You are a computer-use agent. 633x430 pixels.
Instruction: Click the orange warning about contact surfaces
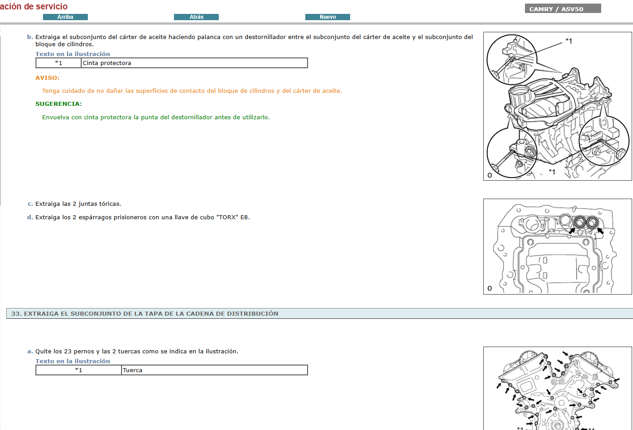tap(192, 91)
